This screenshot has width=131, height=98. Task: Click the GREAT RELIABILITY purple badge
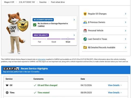(x=41, y=35)
